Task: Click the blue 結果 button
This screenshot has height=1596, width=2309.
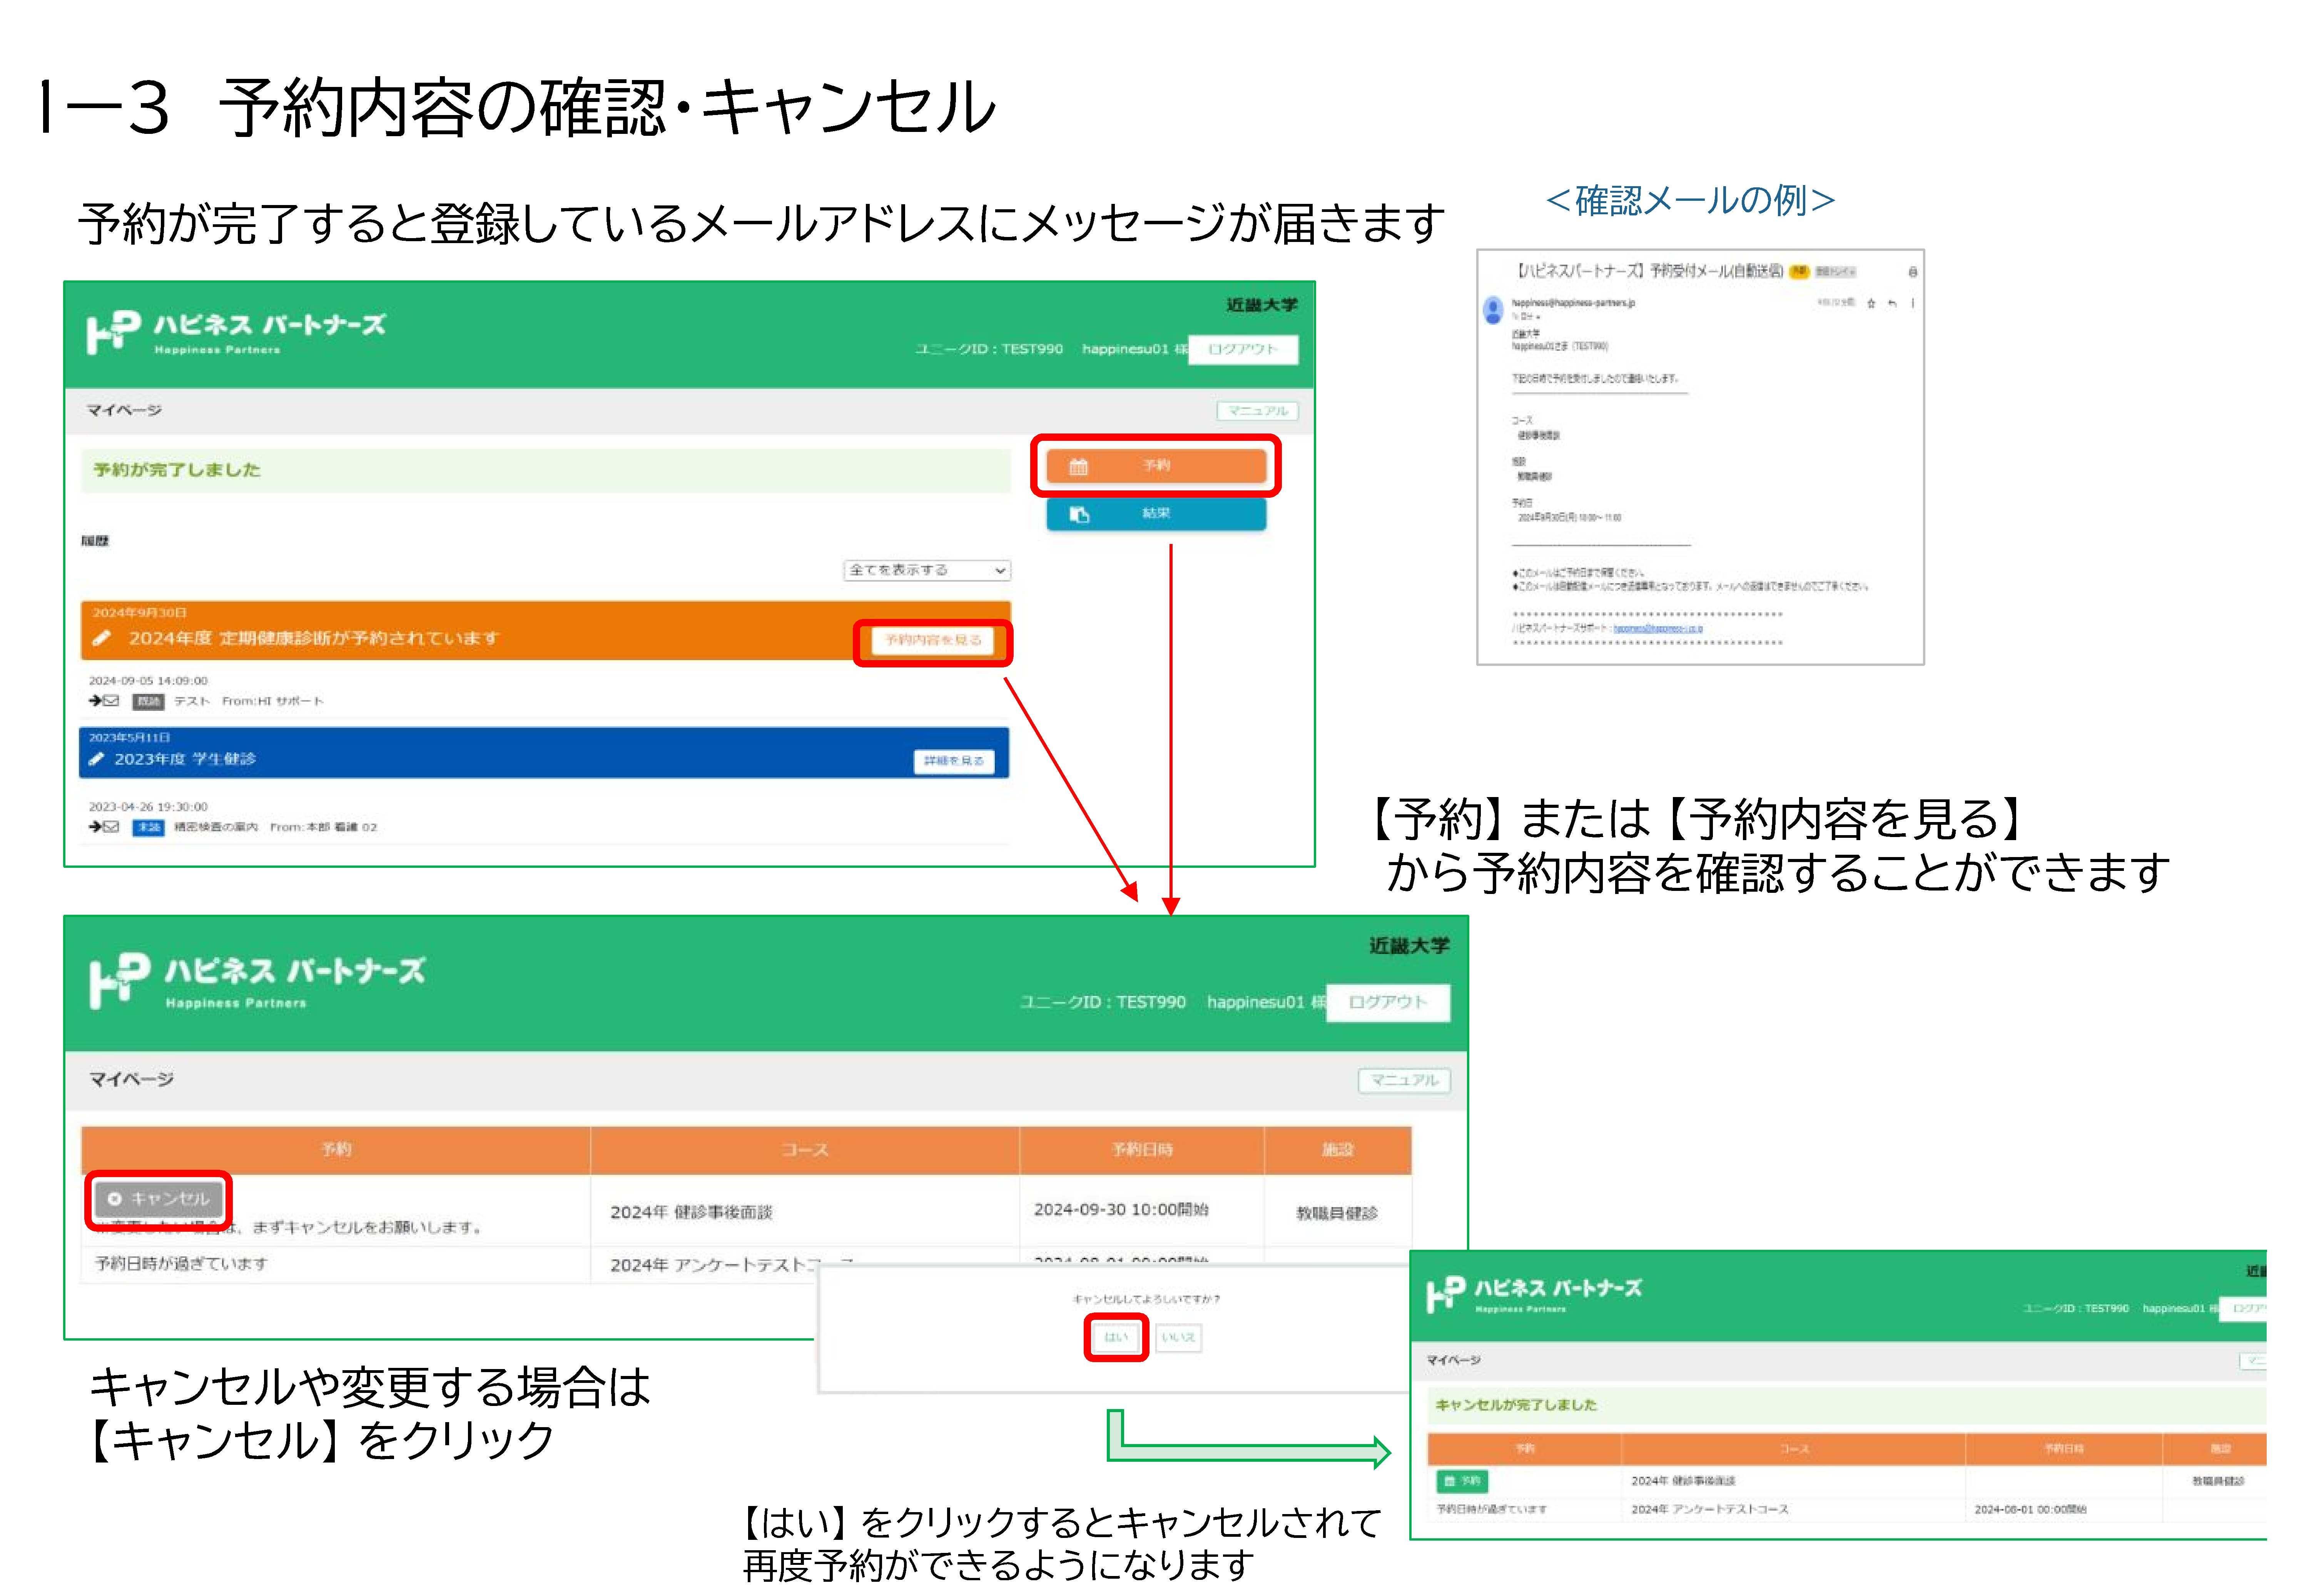Action: tap(1156, 514)
